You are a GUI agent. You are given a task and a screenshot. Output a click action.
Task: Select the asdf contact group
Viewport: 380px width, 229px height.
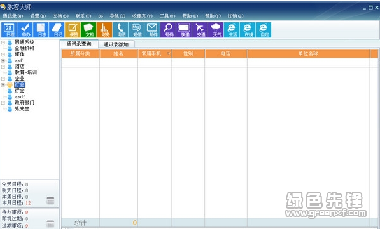(20, 96)
